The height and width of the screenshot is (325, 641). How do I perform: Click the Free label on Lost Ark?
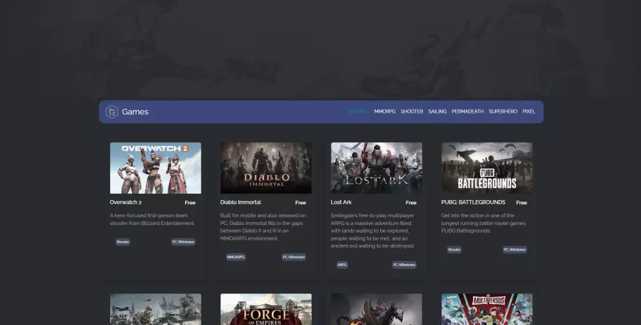click(411, 203)
